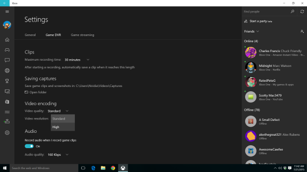Viewport: 307px width, 172px height.
Task: Open AwesomeCawfee friend entry
Action: point(274,151)
